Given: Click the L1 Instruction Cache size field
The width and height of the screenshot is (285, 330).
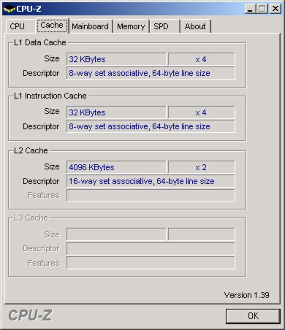Looking at the screenshot, I should point(116,112).
